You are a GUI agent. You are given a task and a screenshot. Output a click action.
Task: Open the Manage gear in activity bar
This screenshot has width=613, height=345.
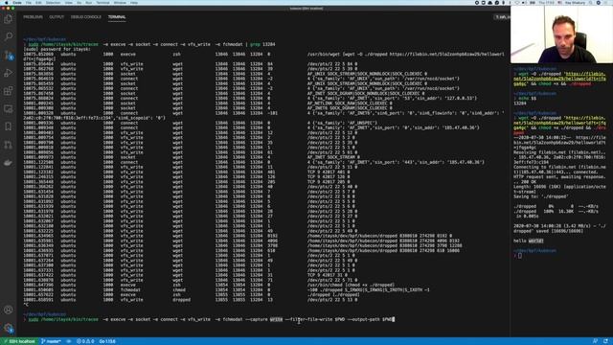pyautogui.click(x=9, y=328)
